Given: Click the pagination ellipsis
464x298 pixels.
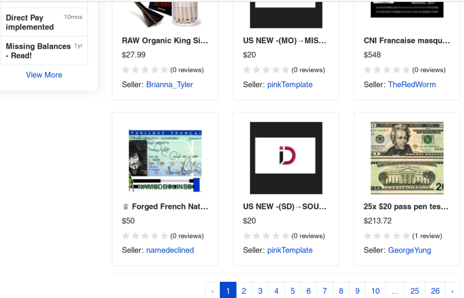Looking at the screenshot, I should click(395, 291).
